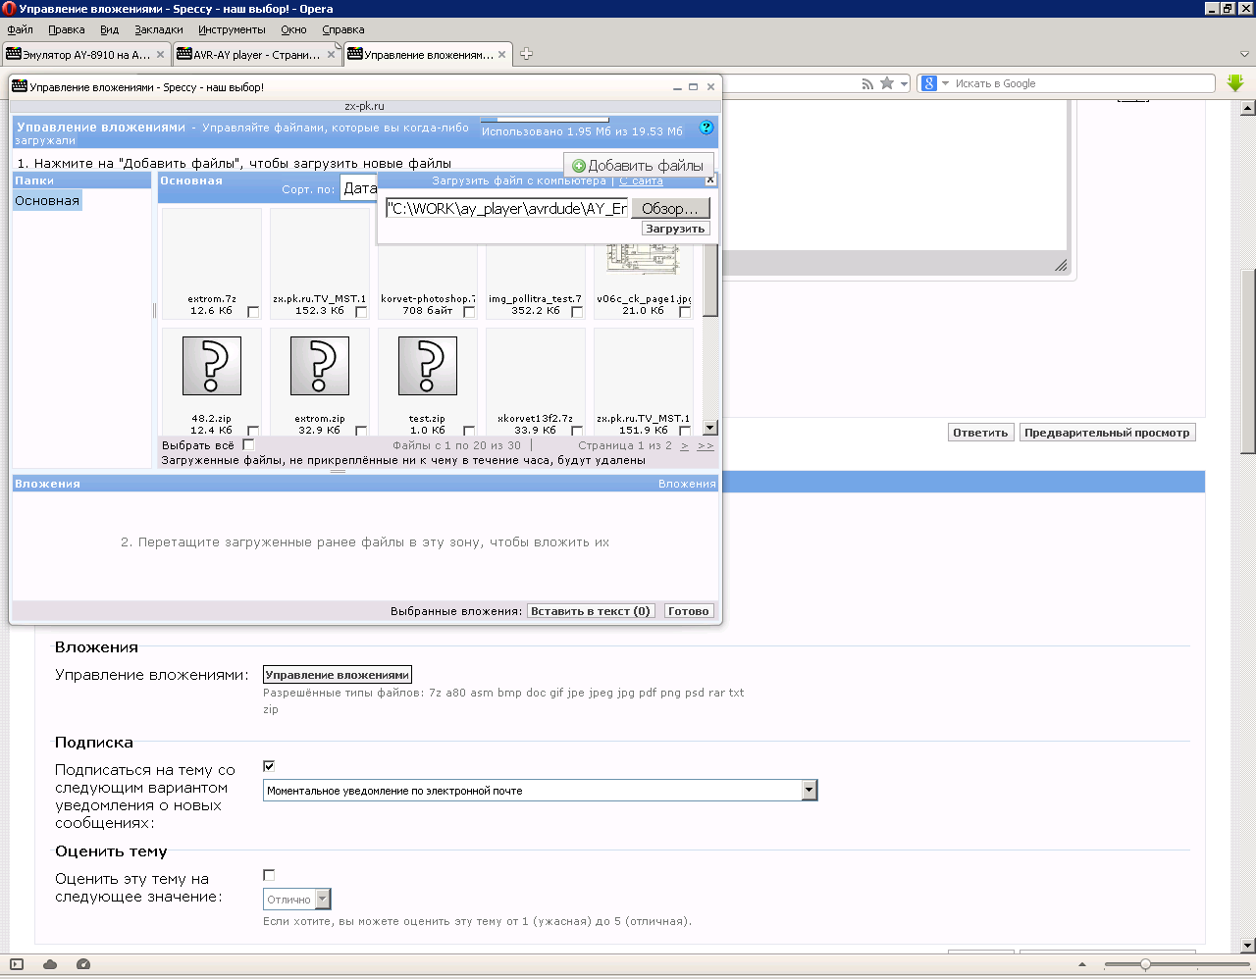Click the Opera Turbo speedometer icon

(83, 964)
